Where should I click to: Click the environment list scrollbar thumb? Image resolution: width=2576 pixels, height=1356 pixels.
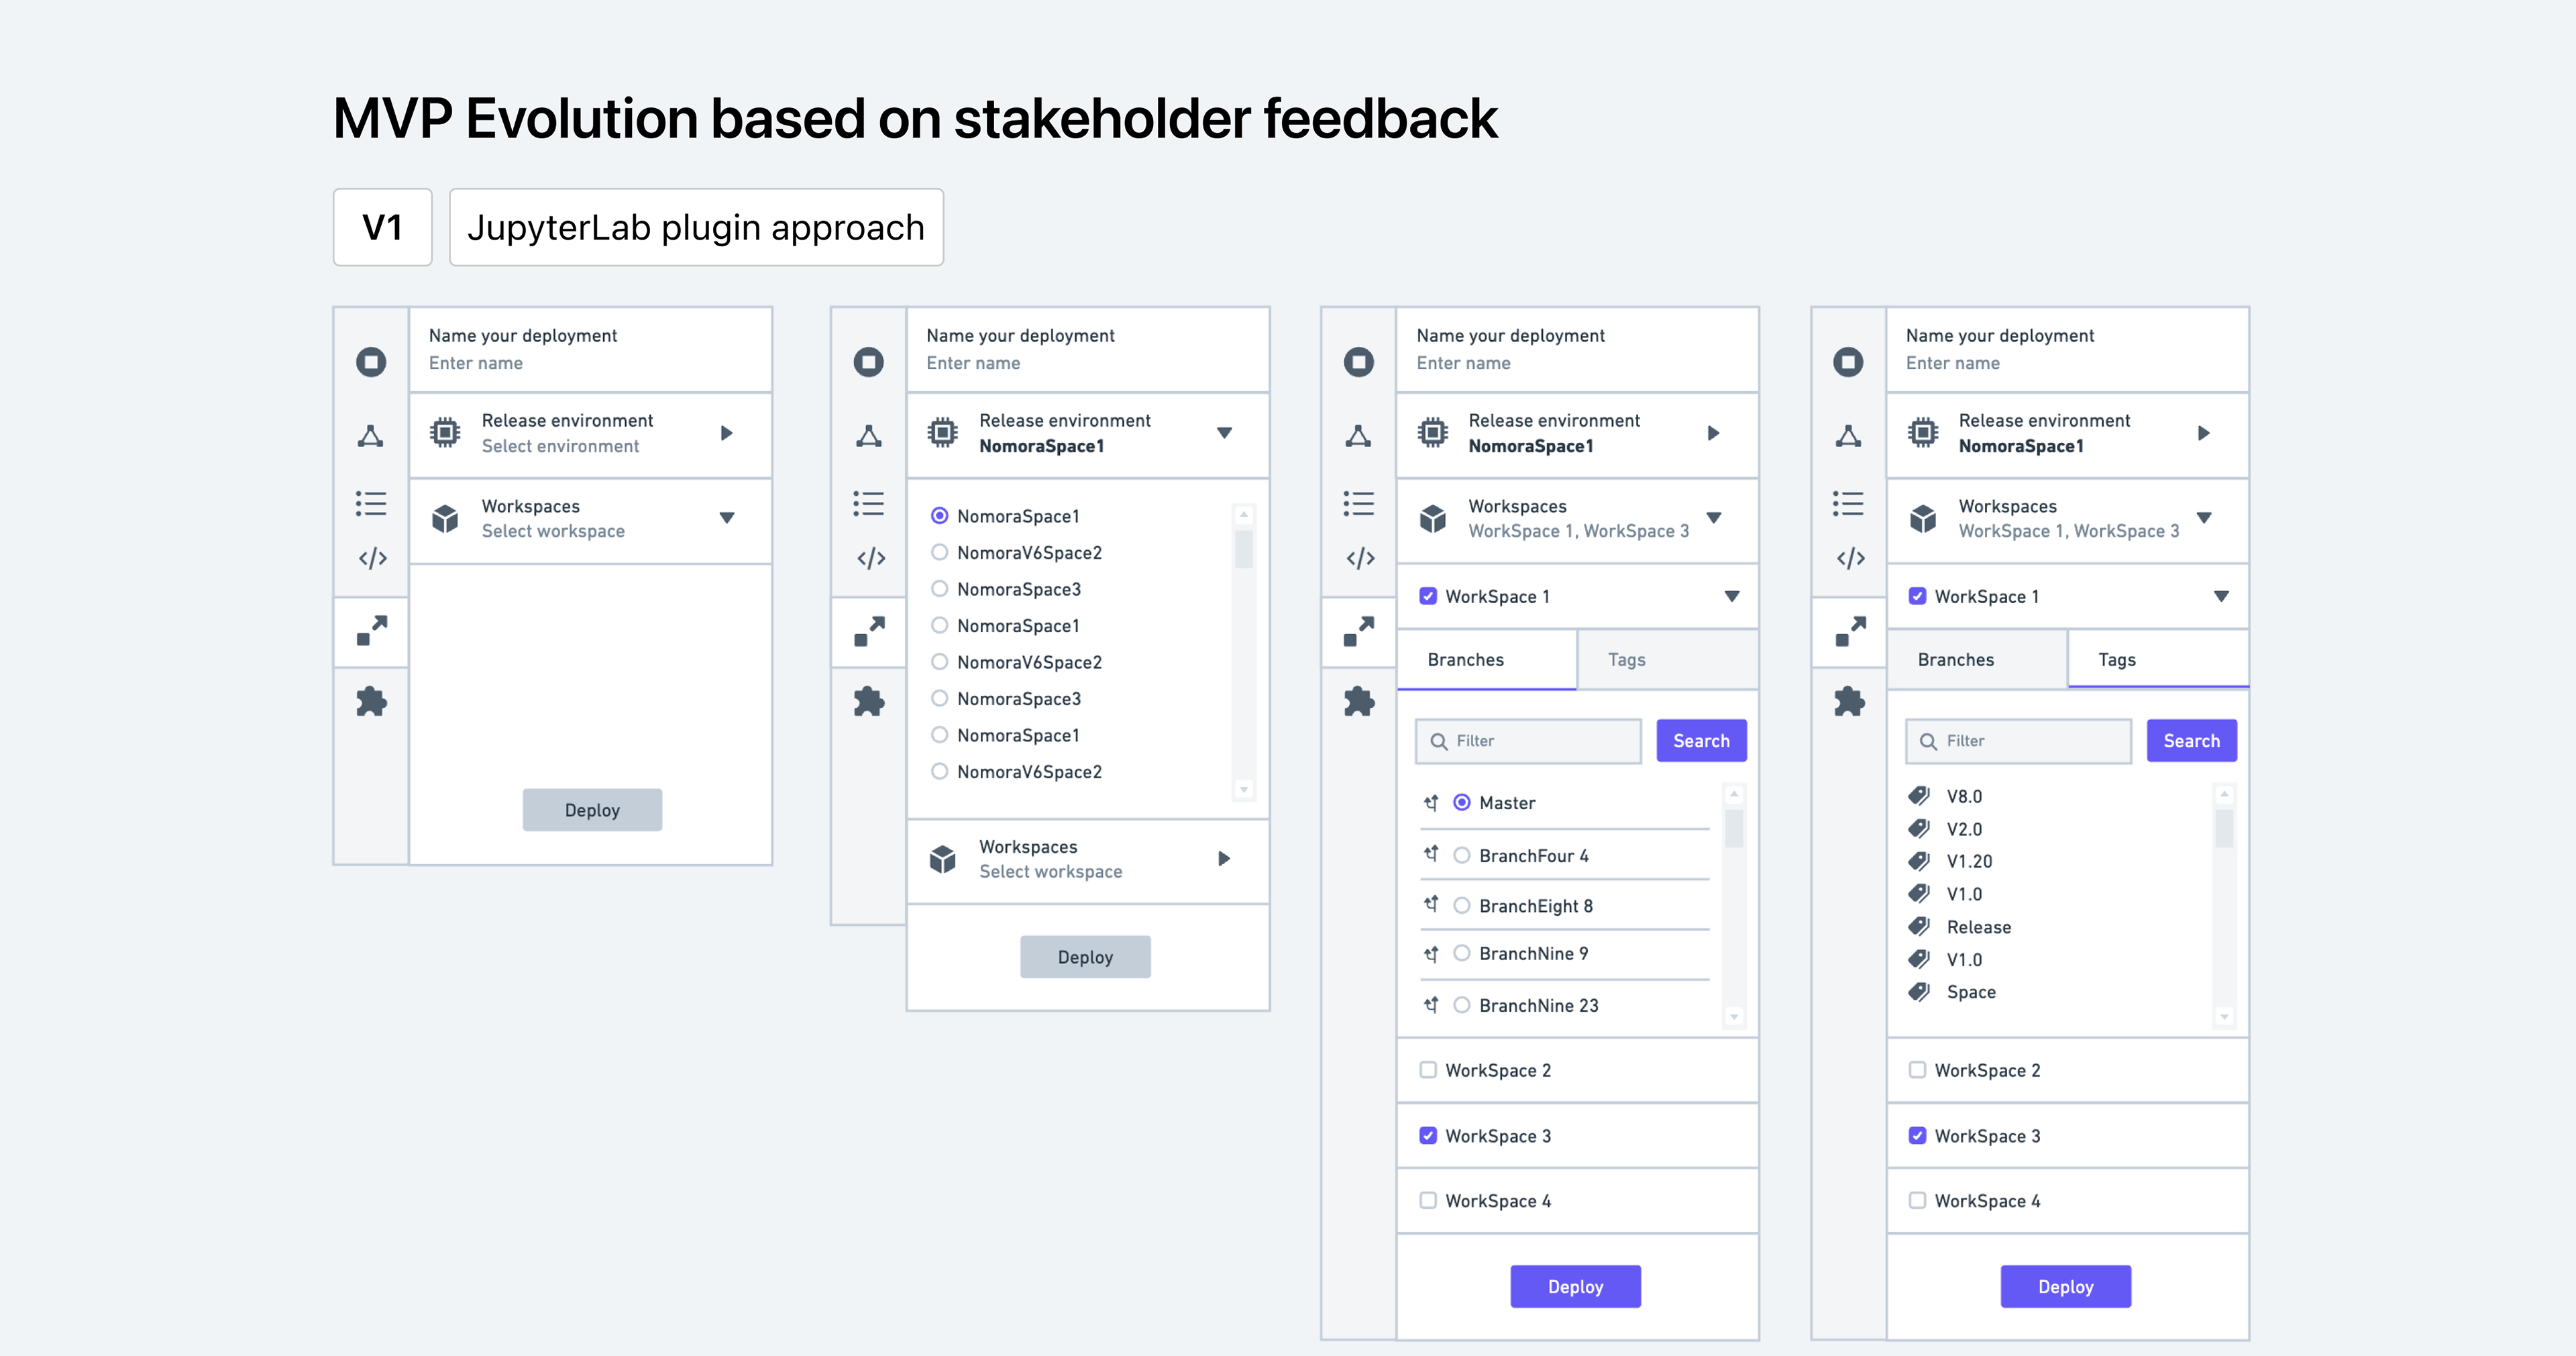pyautogui.click(x=1244, y=549)
